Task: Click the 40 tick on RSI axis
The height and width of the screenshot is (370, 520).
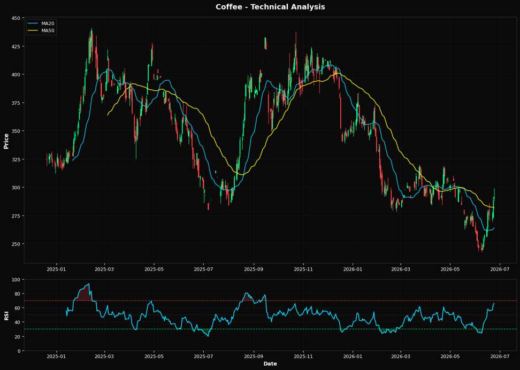Action: click(x=18, y=322)
